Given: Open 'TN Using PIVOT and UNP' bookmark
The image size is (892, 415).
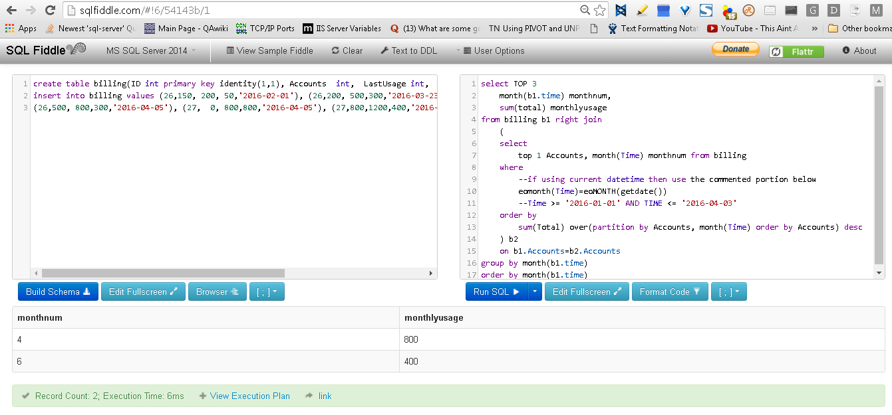Looking at the screenshot, I should pyautogui.click(x=534, y=29).
